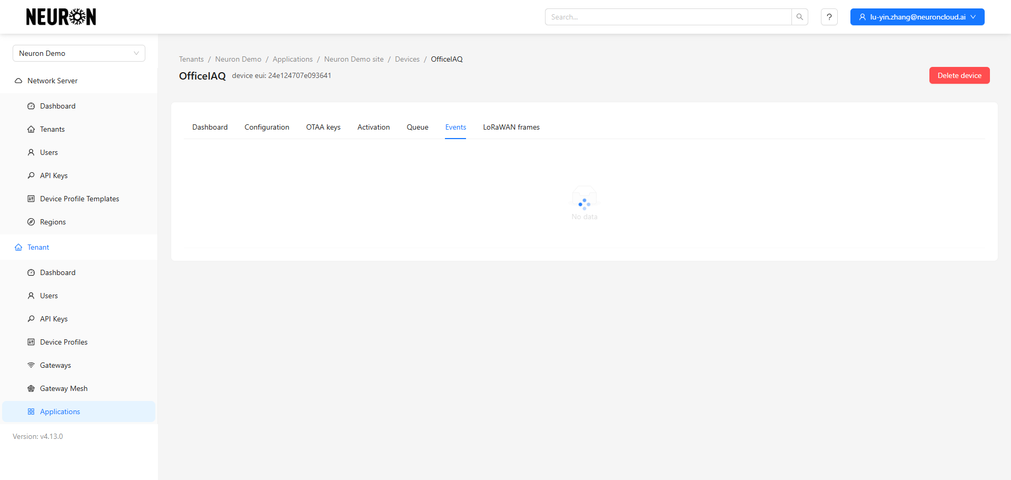Open the LoRaWAN frames tab
The height and width of the screenshot is (480, 1011).
(x=511, y=127)
